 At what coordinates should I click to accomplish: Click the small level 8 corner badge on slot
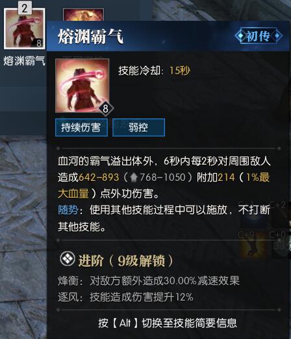(38, 43)
